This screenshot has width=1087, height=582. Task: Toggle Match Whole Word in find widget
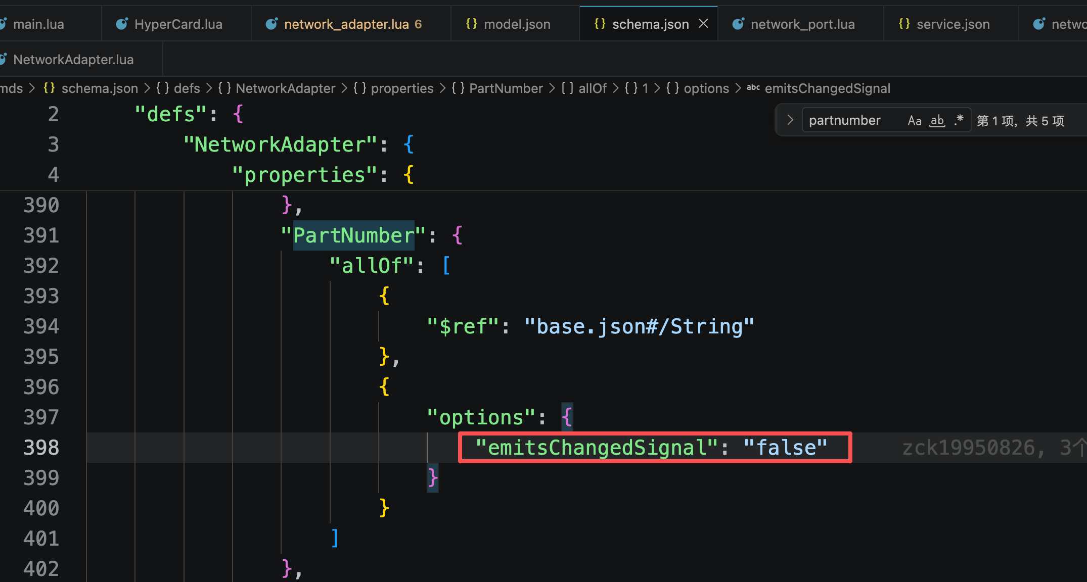coord(937,121)
